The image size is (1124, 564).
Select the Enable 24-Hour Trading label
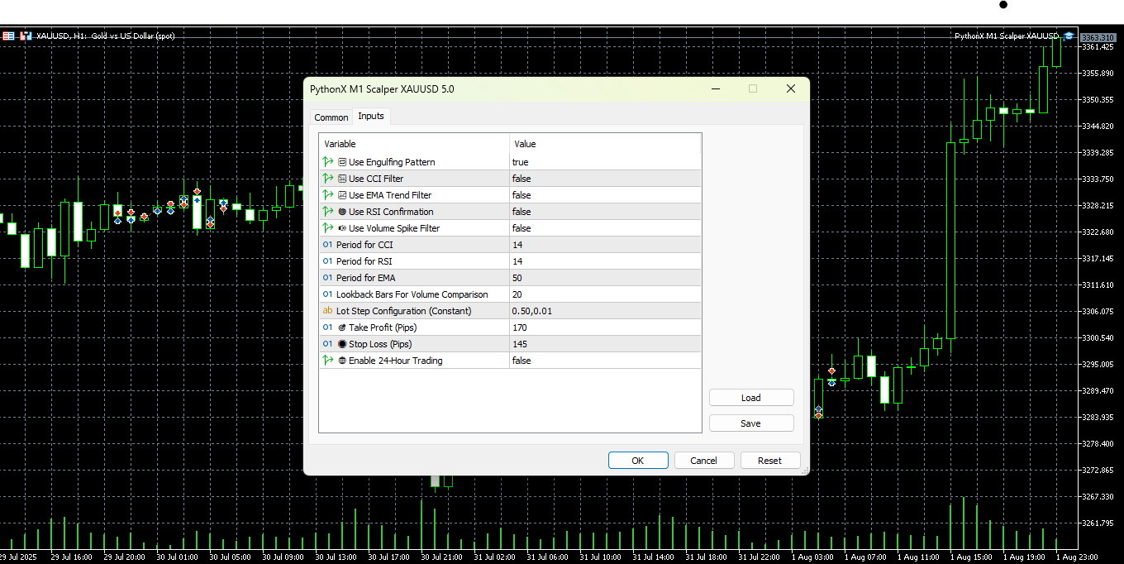click(395, 361)
